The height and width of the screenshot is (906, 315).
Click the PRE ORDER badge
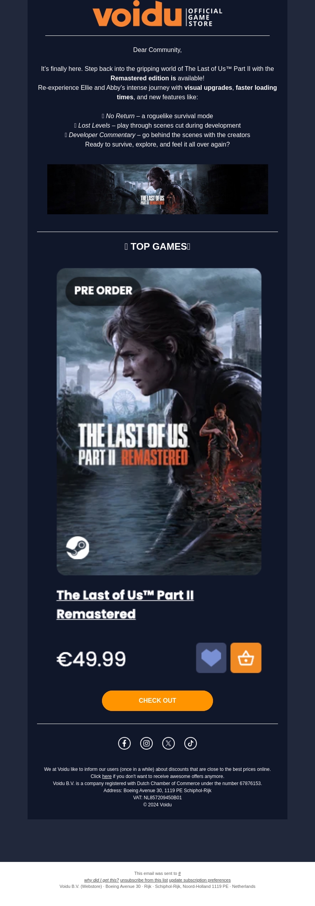(104, 291)
